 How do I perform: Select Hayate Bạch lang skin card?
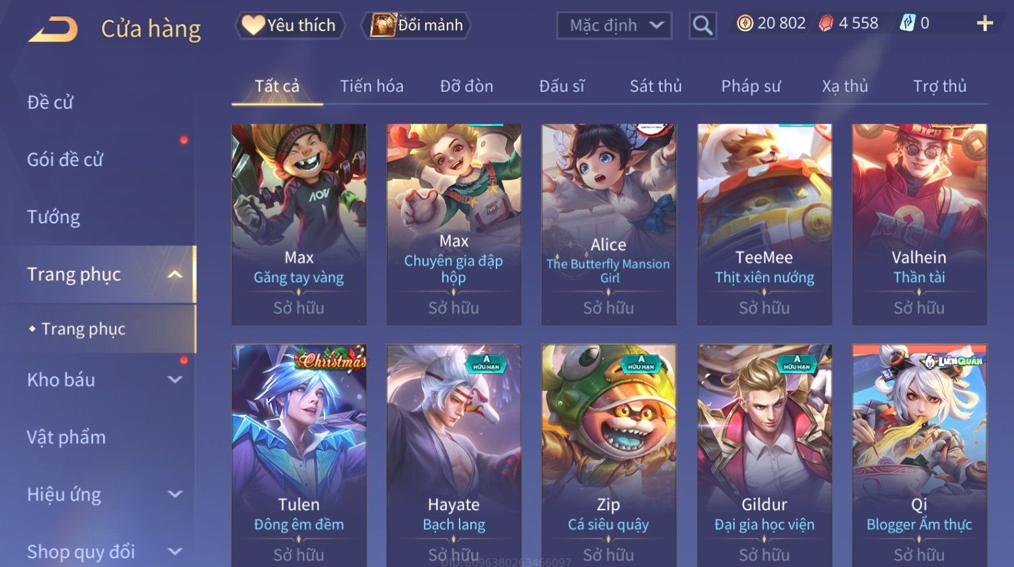(454, 455)
